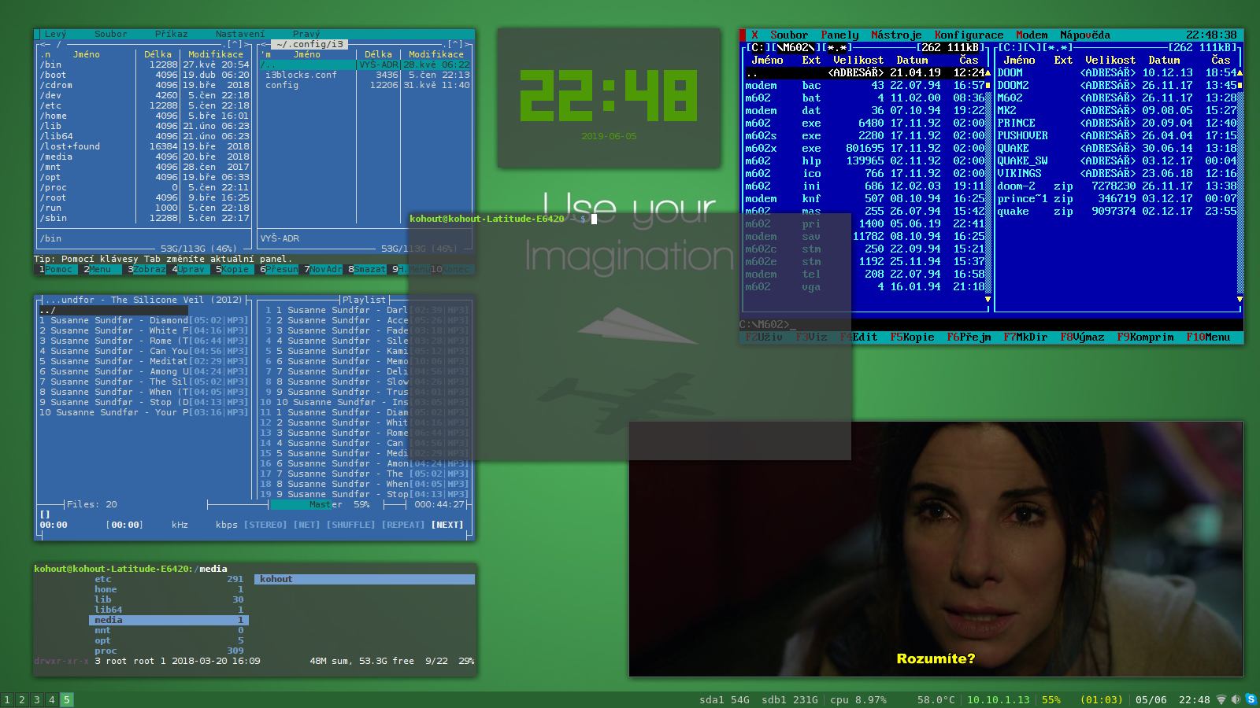Open the Levý menu in Midnight Commander
Viewport: 1260px width, 708px height.
tap(55, 34)
